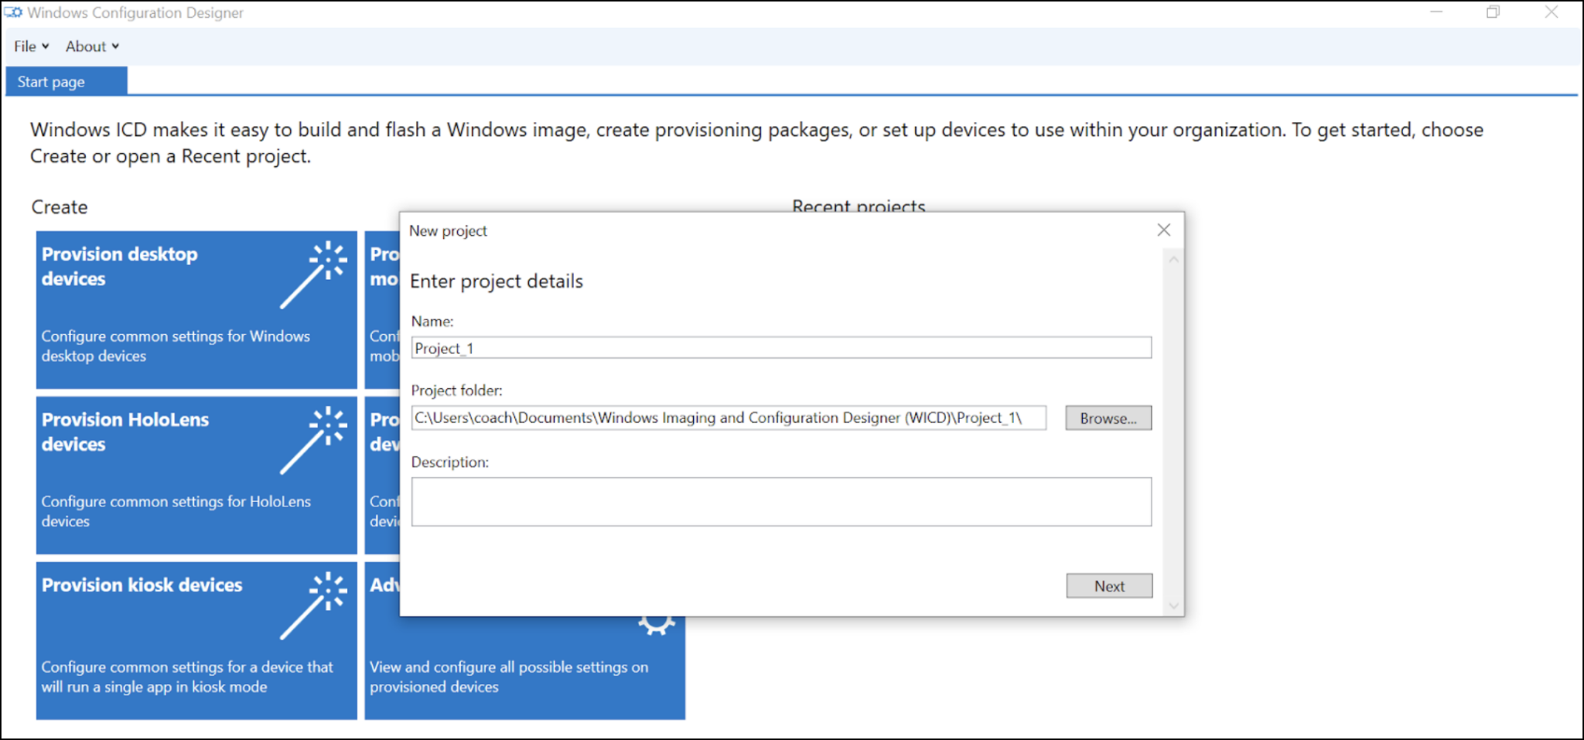1584x740 pixels.
Task: Click the gear icon on Advanced provisioning tile
Action: [x=657, y=625]
